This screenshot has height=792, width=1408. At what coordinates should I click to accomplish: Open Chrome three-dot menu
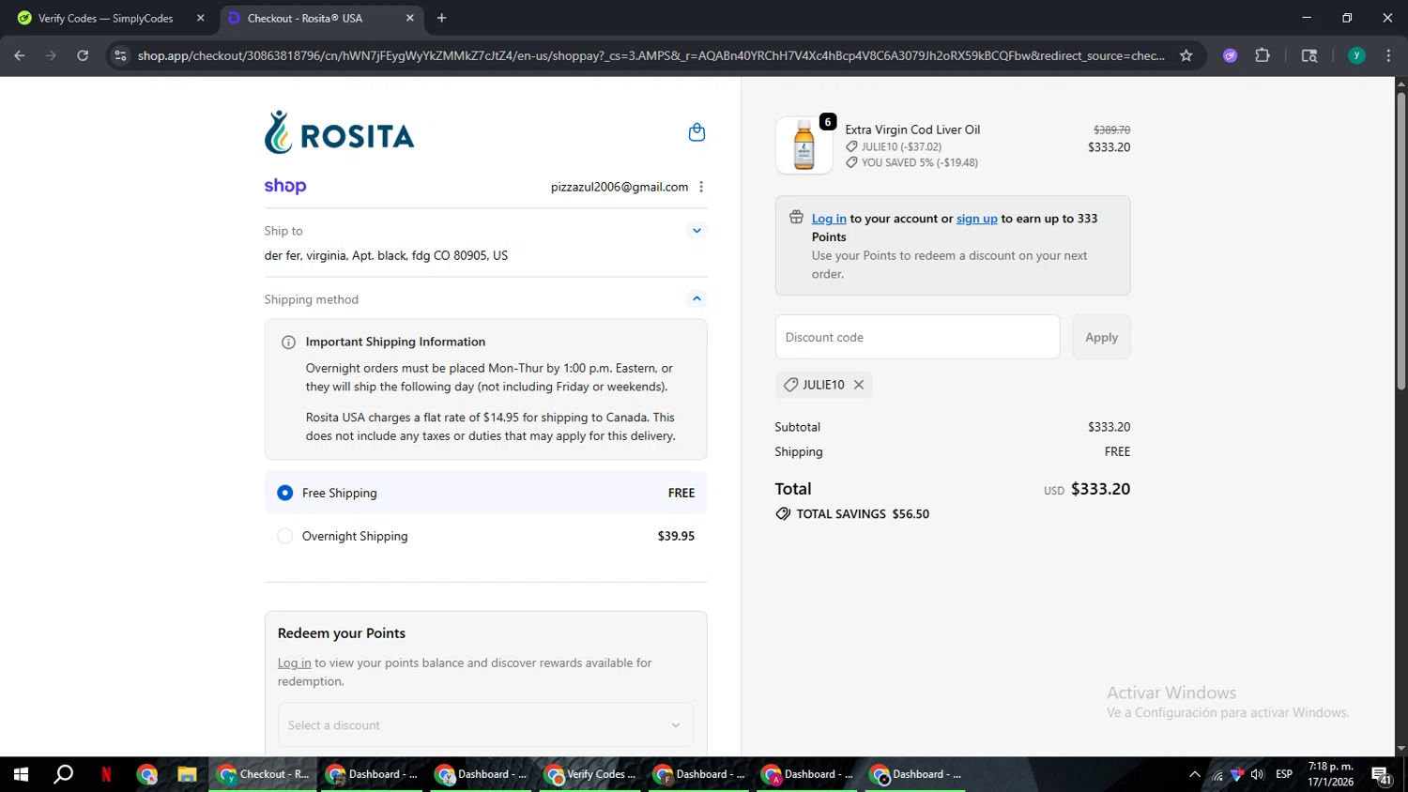[x=1388, y=55]
